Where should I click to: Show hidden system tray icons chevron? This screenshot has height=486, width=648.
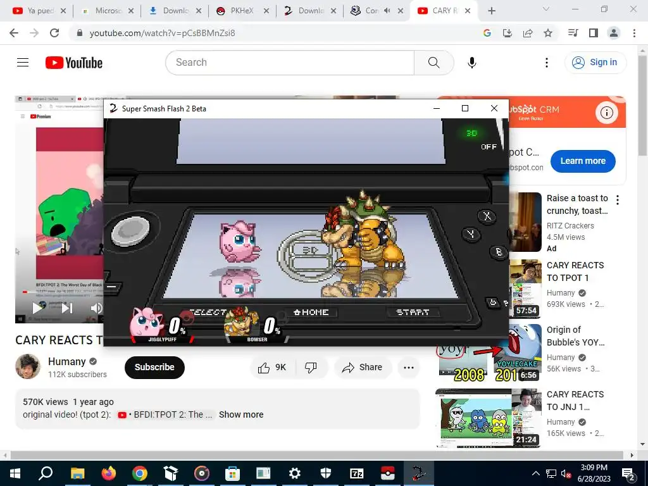[x=535, y=473]
